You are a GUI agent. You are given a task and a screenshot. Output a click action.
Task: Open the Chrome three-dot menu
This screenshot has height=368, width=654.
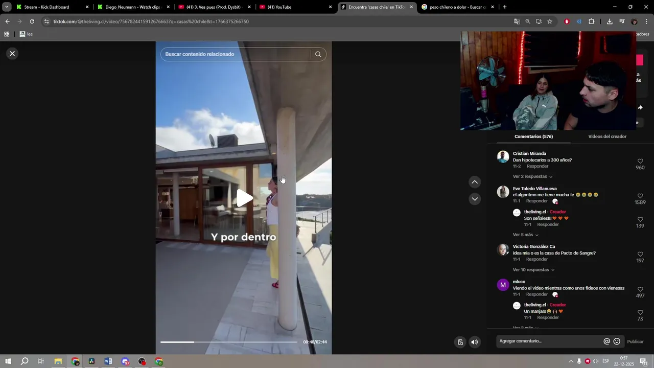[x=647, y=21]
